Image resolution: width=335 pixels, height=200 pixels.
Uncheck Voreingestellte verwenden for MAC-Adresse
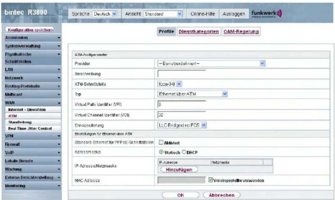(x=210, y=180)
